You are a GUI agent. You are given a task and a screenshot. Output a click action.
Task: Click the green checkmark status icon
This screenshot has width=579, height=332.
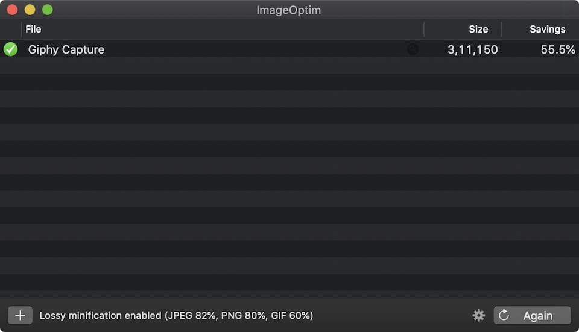coord(11,49)
